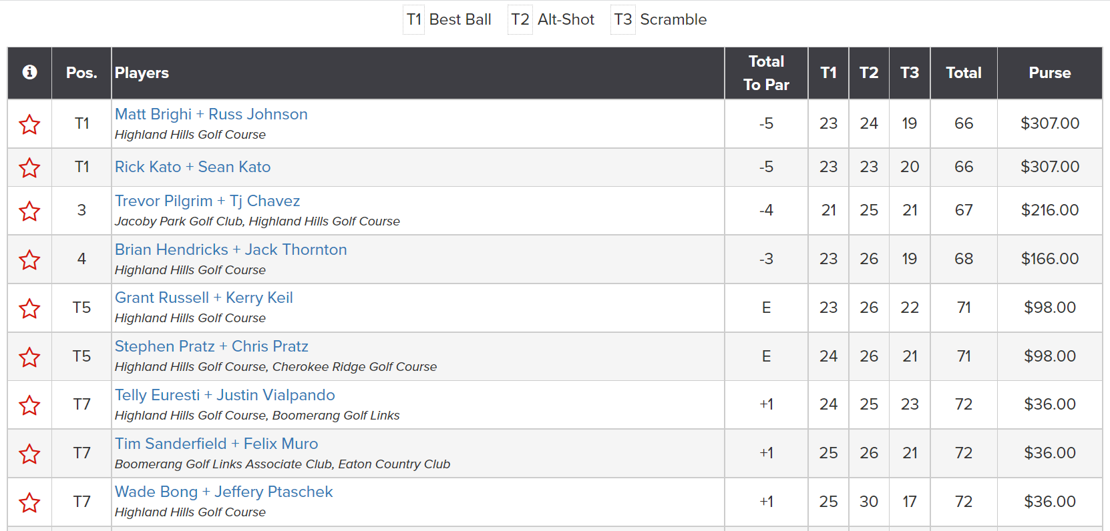Click the T1 Best Ball legend badge

point(447,19)
